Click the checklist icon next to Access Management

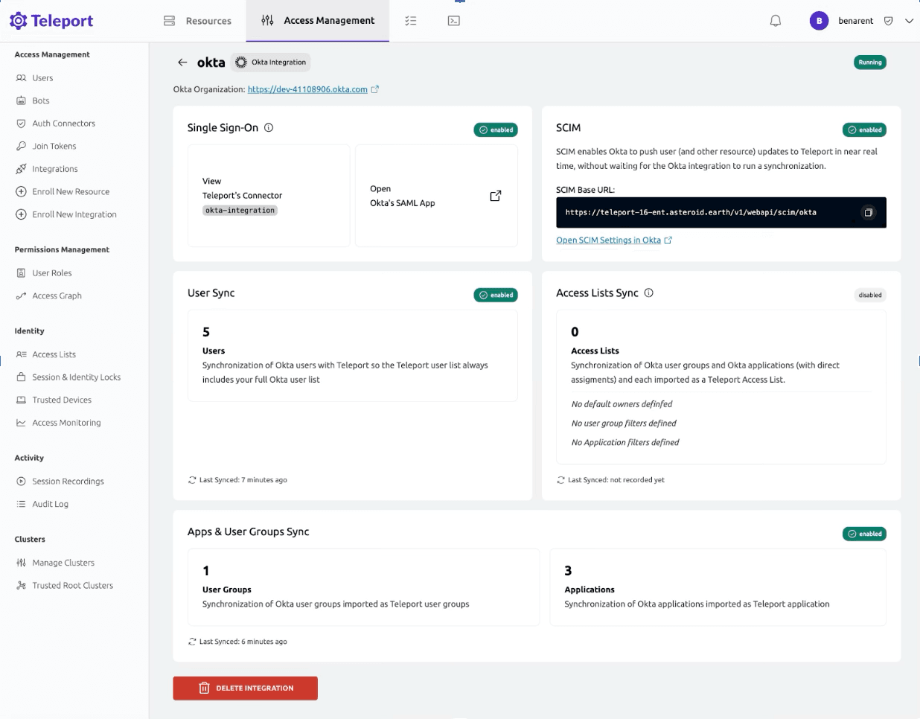410,20
